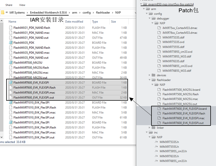The image size is (216, 166).
Task: Click the linker folder icon in tree
Action: pyautogui.click(x=153, y=128)
